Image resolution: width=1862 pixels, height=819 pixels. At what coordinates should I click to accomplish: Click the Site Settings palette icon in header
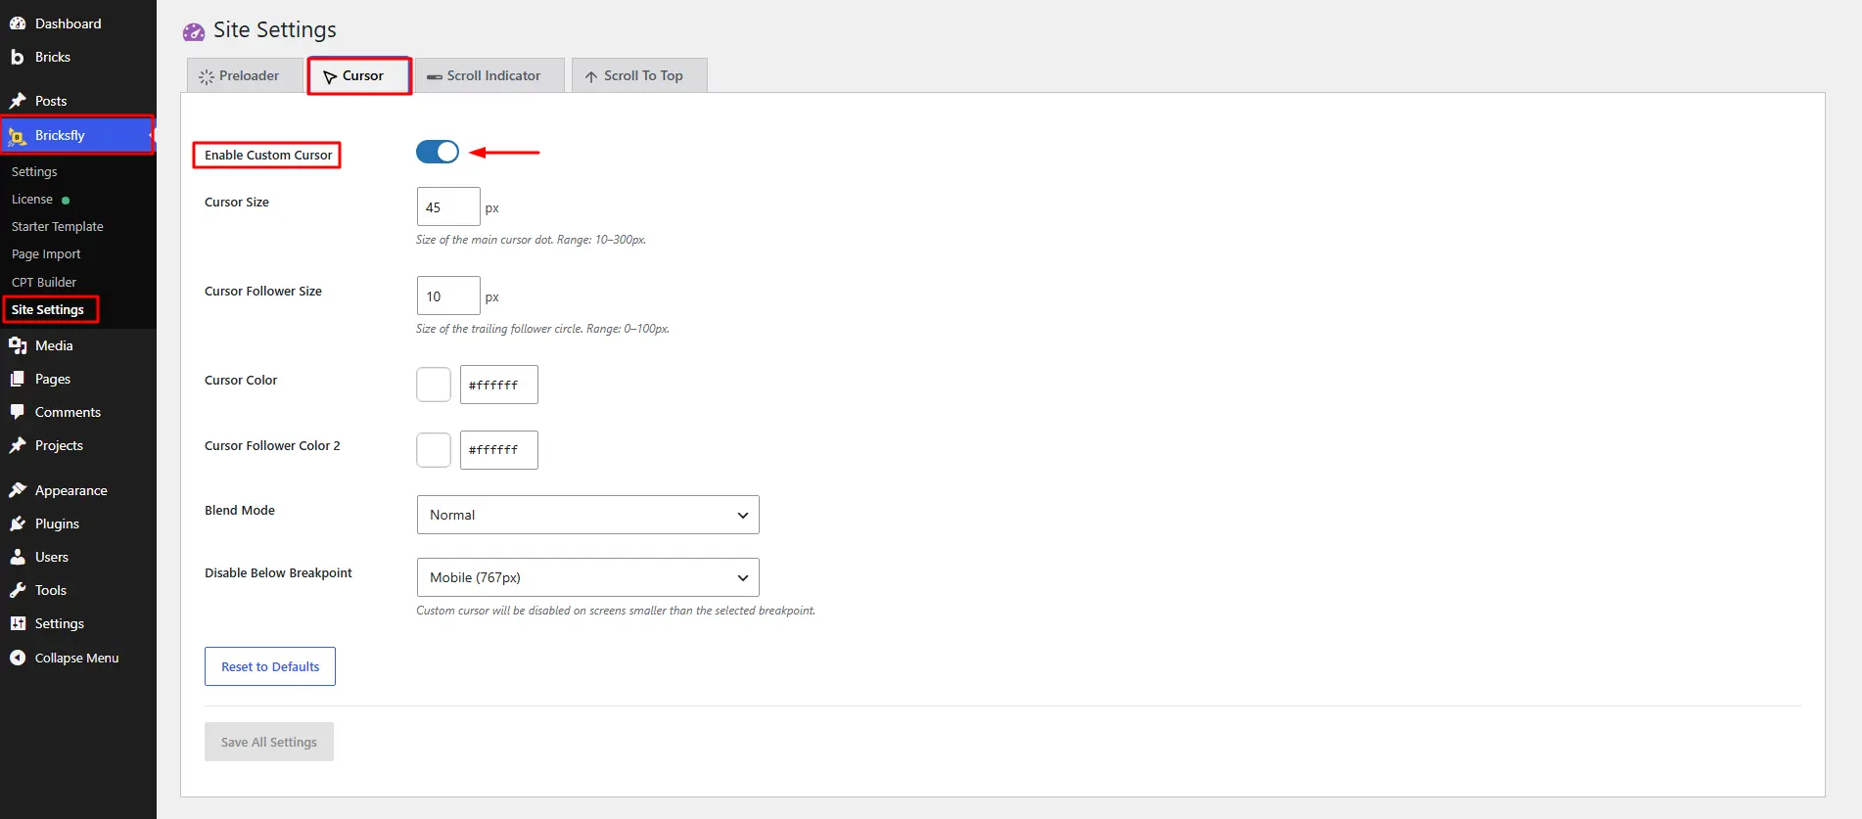[x=194, y=31]
